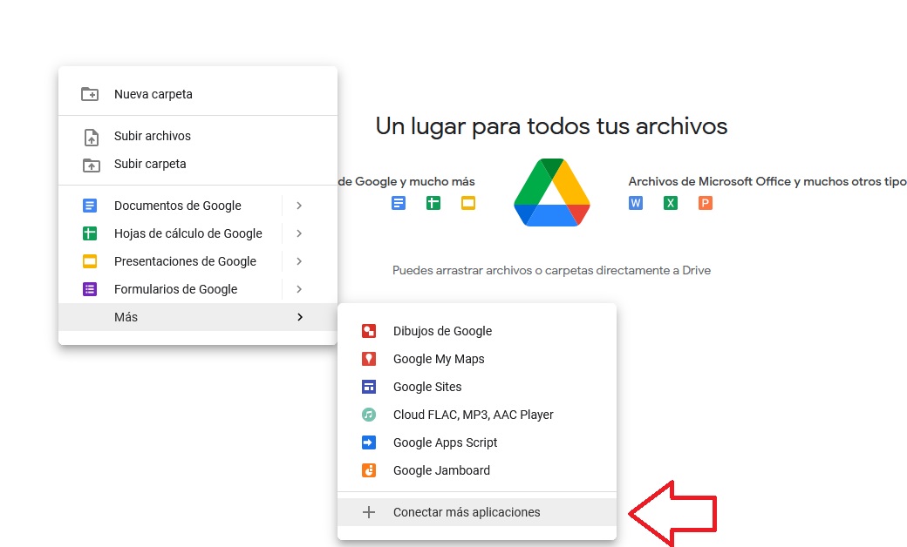Click the Subir carpeta upload icon
This screenshot has width=907, height=547.
(90, 165)
